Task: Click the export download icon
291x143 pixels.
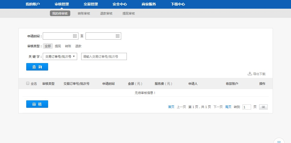Action: 250,74
